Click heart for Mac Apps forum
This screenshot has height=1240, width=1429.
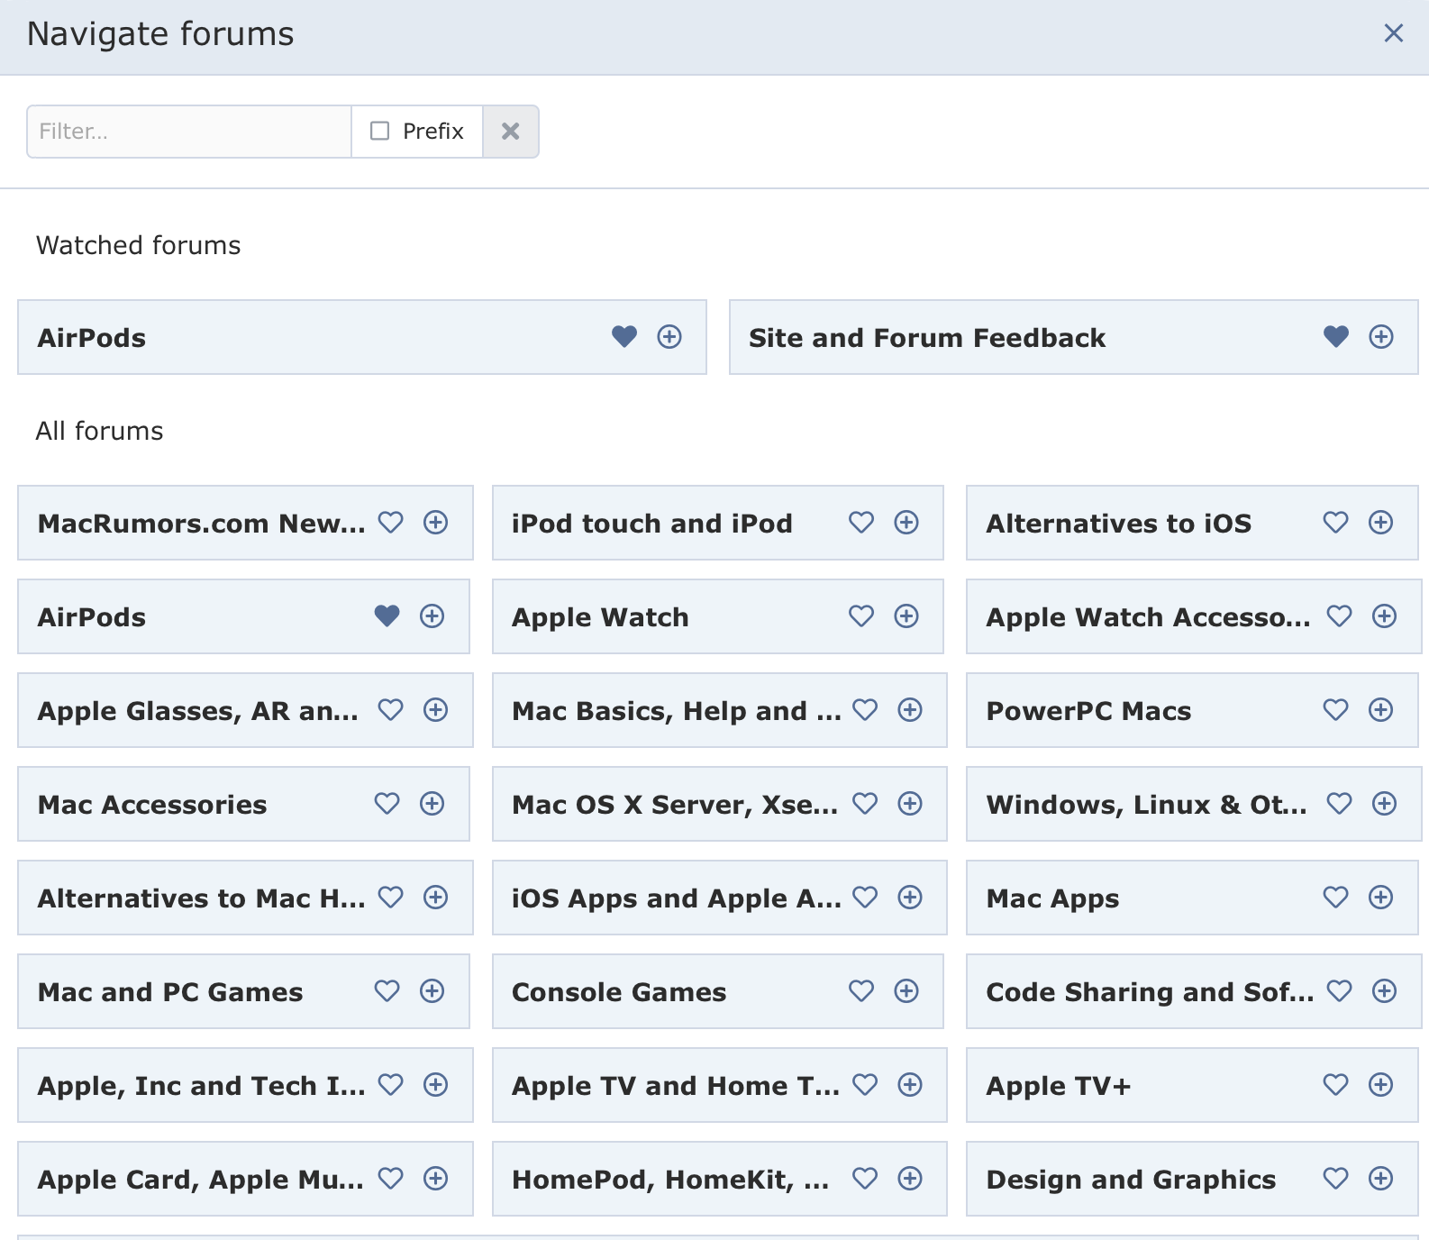pos(1336,898)
